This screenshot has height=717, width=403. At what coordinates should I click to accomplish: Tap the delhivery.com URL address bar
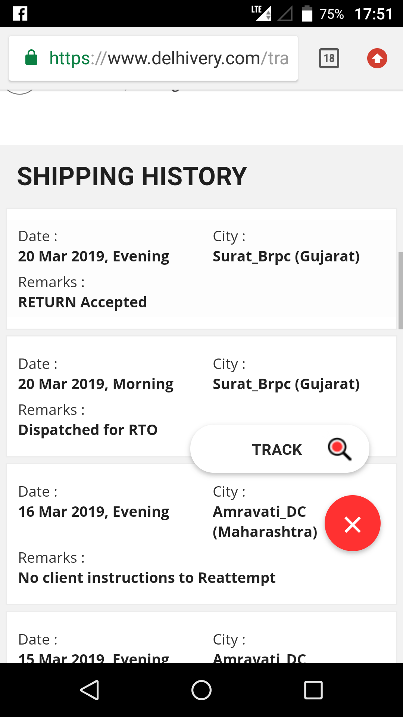click(x=168, y=58)
